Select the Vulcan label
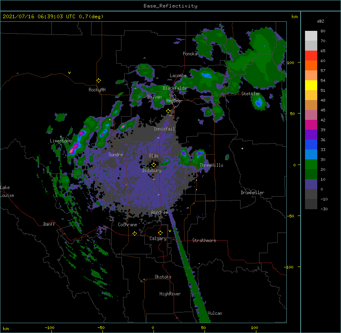341x333 pixels. click(x=215, y=313)
